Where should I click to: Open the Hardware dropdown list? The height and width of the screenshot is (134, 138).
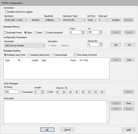[16, 20]
